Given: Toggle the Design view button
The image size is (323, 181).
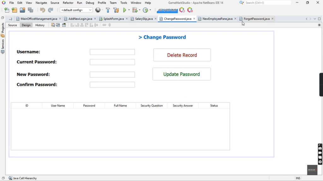Looking at the screenshot, I should 26,25.
